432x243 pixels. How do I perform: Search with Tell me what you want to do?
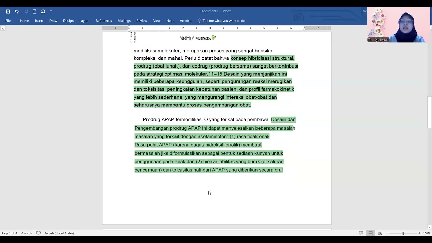click(x=224, y=21)
